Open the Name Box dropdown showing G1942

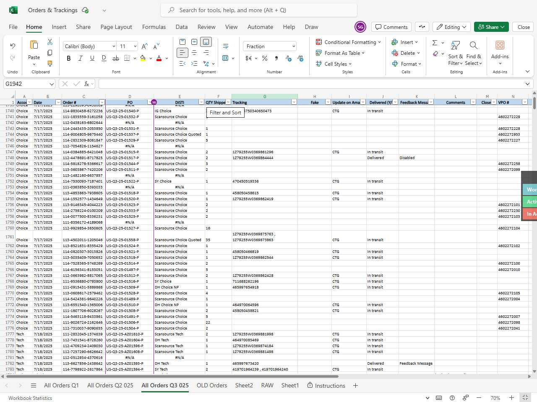51,84
